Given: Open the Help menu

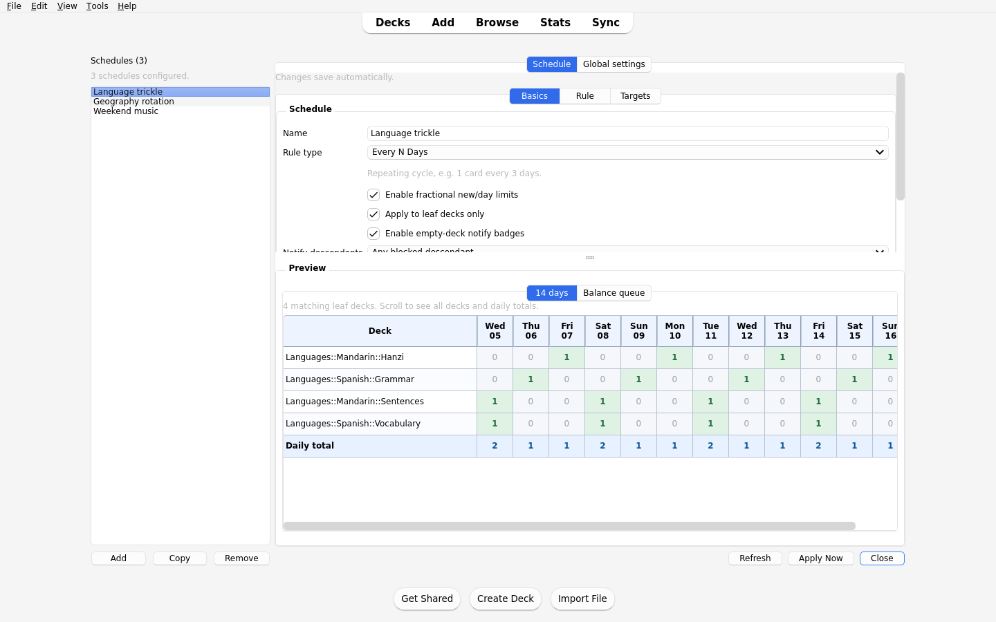Looking at the screenshot, I should [127, 6].
